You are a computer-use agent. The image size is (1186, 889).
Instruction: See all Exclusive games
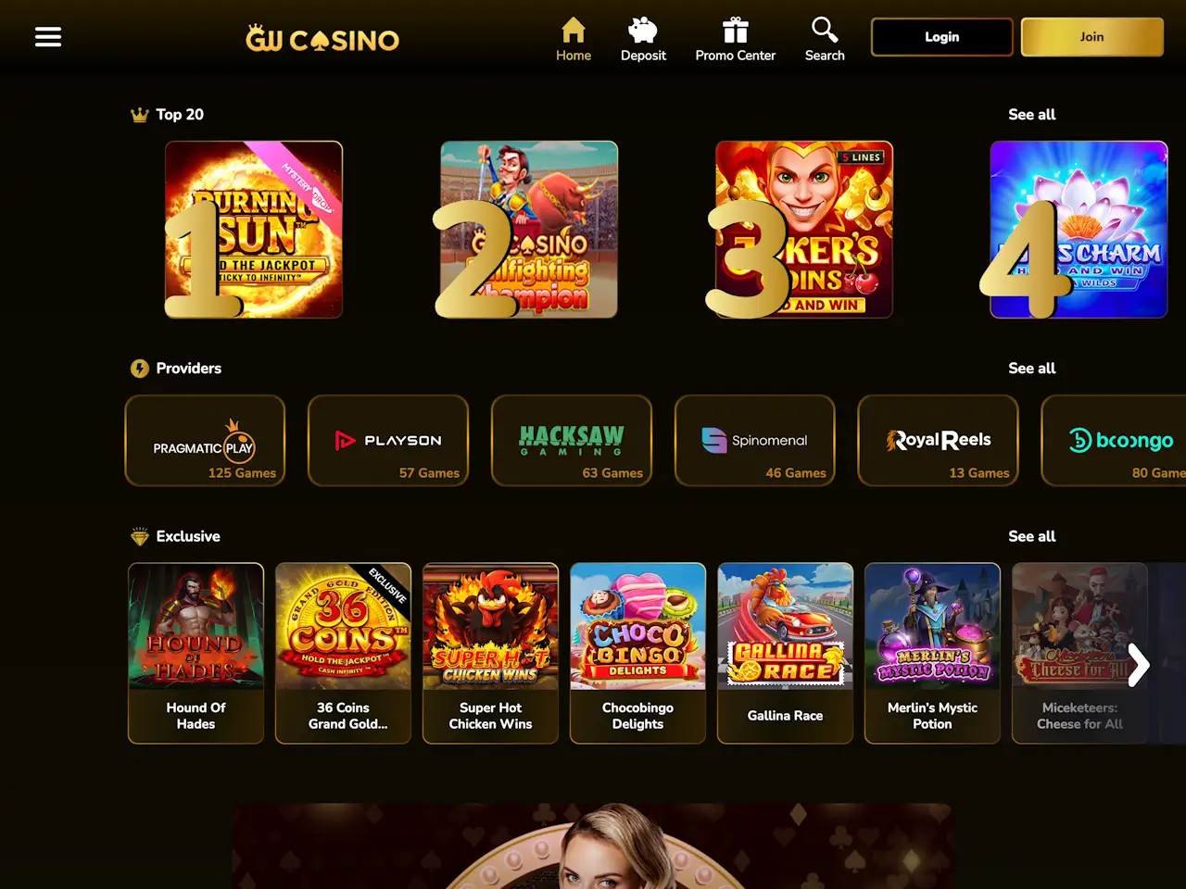[x=1032, y=537]
